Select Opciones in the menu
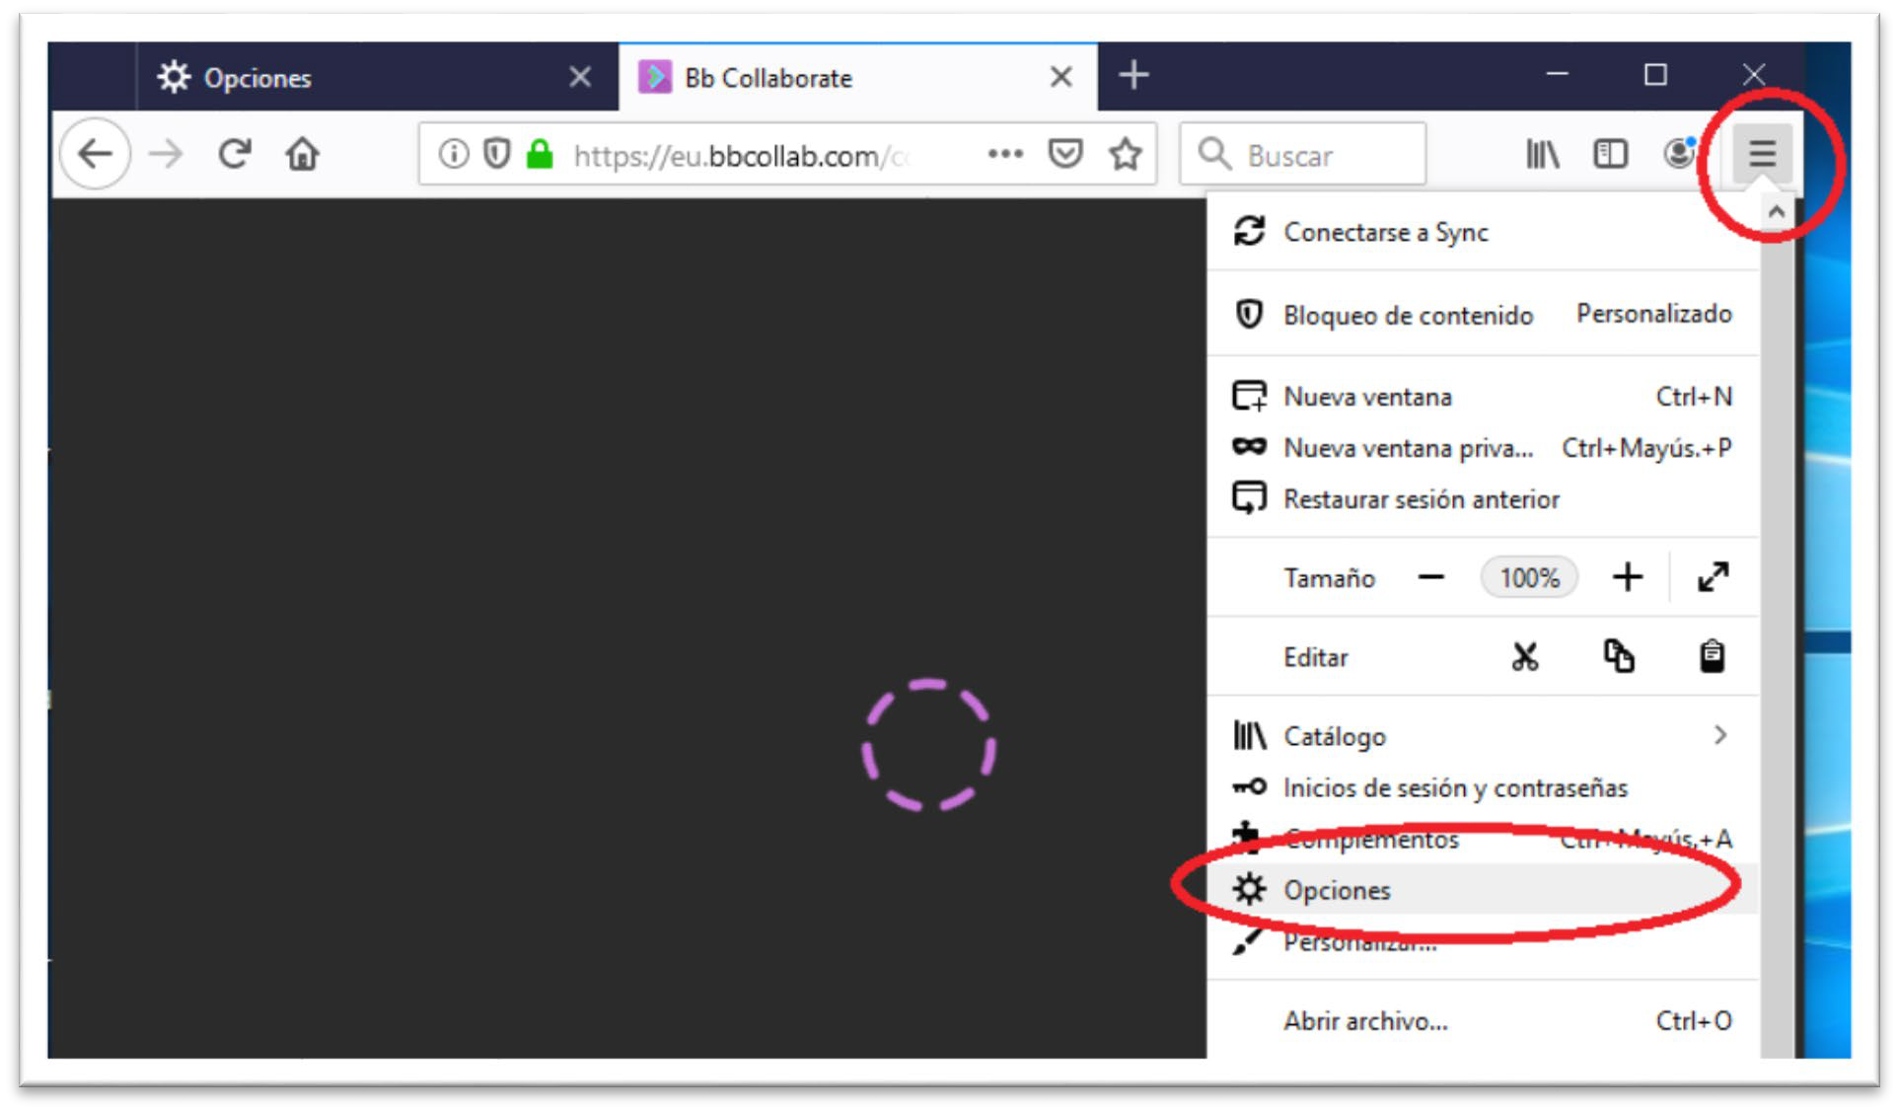This screenshot has height=1112, width=1899. coord(1337,890)
